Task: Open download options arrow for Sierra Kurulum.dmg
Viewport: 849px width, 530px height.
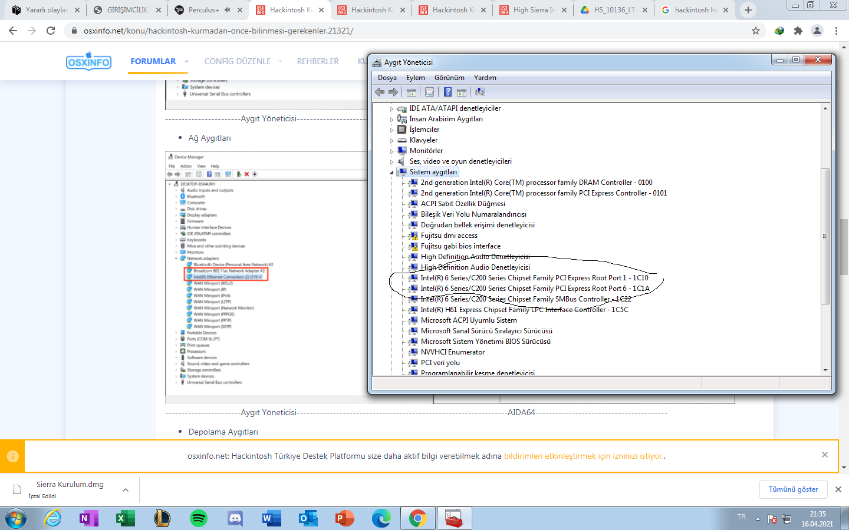Action: coord(126,490)
